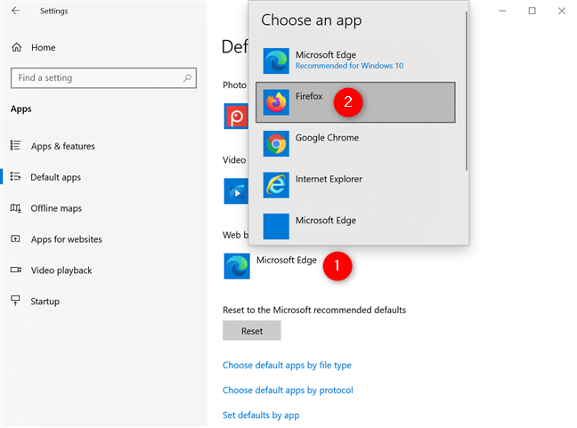This screenshot has height=428, width=577.
Task: Click the Internet Explorer icon
Action: (276, 185)
